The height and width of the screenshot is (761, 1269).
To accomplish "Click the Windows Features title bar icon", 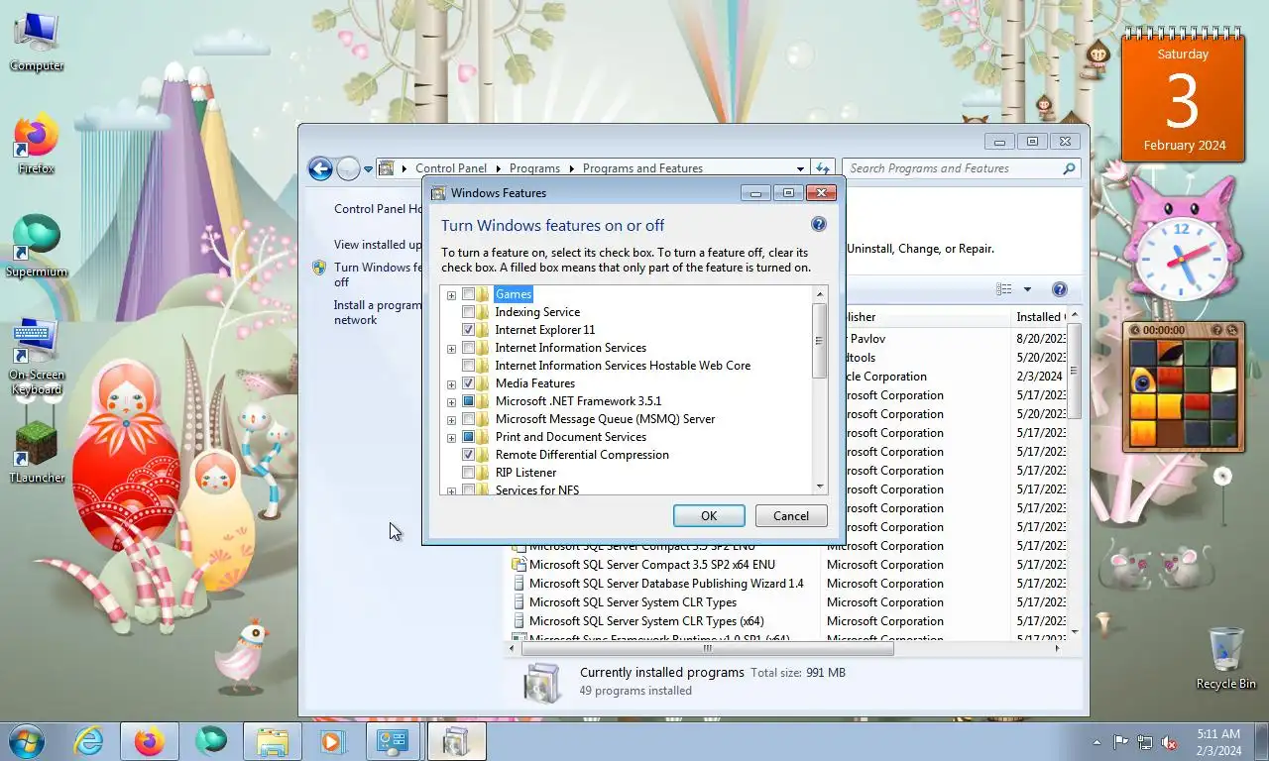I will coord(438,193).
